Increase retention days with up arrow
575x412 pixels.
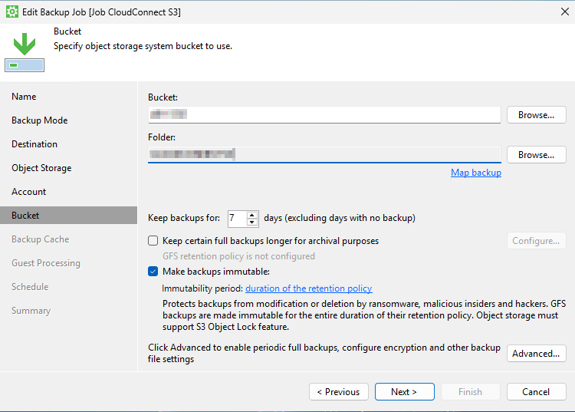click(252, 215)
